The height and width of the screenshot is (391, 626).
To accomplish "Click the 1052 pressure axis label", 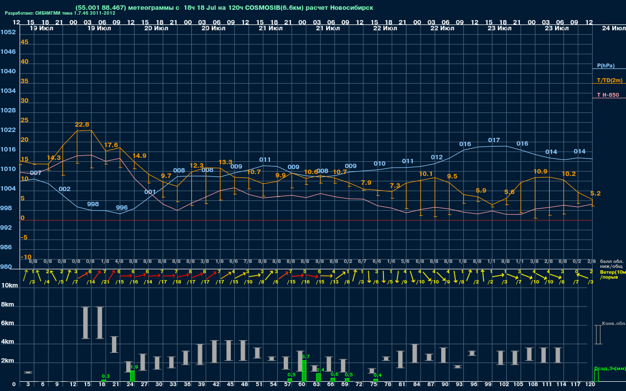I will click(x=8, y=32).
